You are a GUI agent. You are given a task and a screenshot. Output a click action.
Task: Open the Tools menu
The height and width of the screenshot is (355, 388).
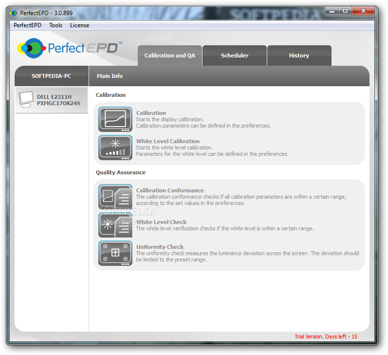[x=55, y=25]
